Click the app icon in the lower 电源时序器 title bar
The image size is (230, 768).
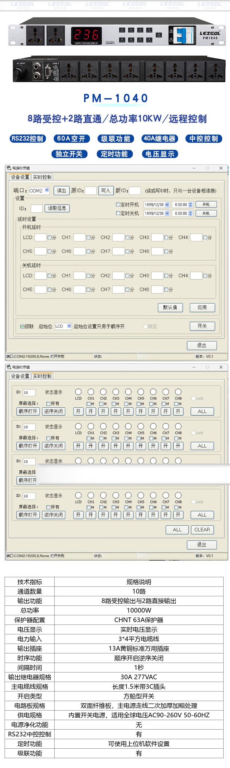click(9, 367)
